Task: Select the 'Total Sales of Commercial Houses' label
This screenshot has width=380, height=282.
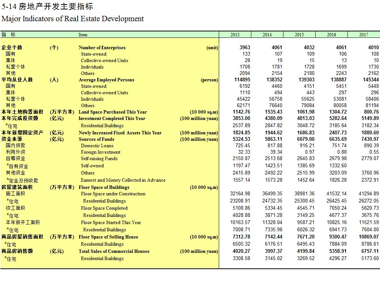Action: (x=114, y=251)
